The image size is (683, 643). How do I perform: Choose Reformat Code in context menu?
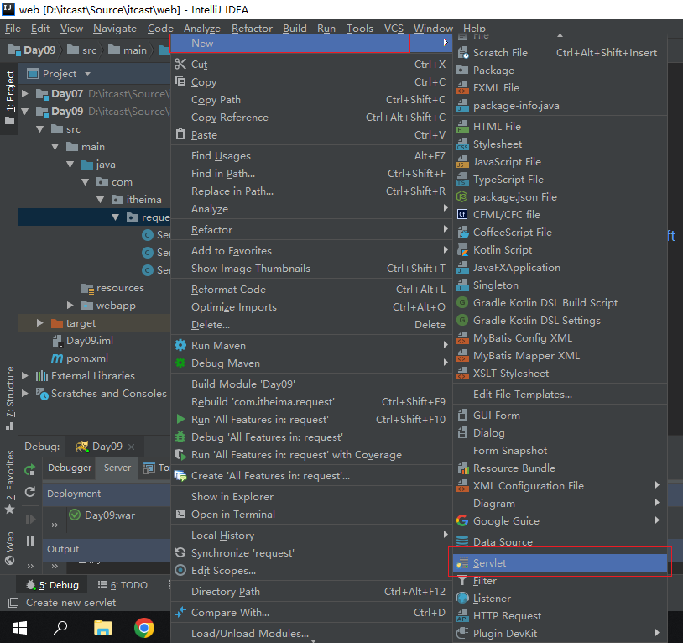228,290
